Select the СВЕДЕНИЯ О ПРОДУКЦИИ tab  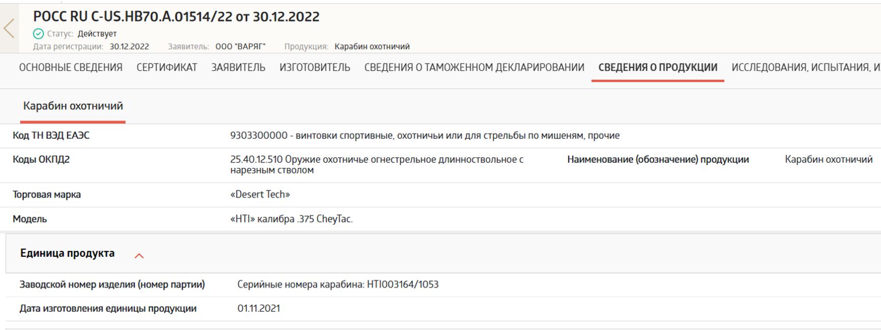coord(659,67)
